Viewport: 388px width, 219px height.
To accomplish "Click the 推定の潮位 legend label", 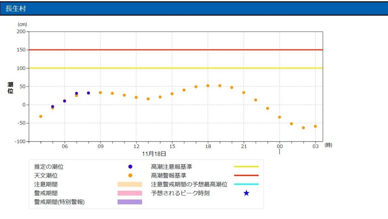I will click(x=49, y=167).
